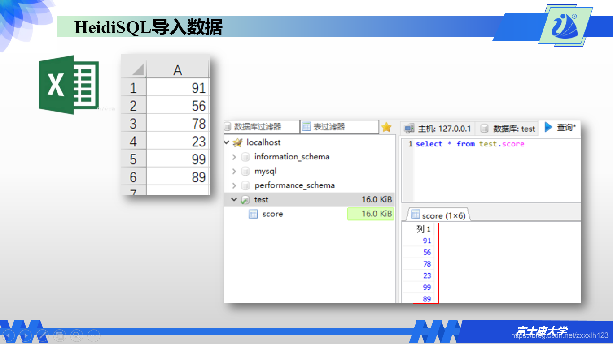Select the score table icon in the tree
Image resolution: width=613 pixels, height=344 pixels.
tap(253, 214)
